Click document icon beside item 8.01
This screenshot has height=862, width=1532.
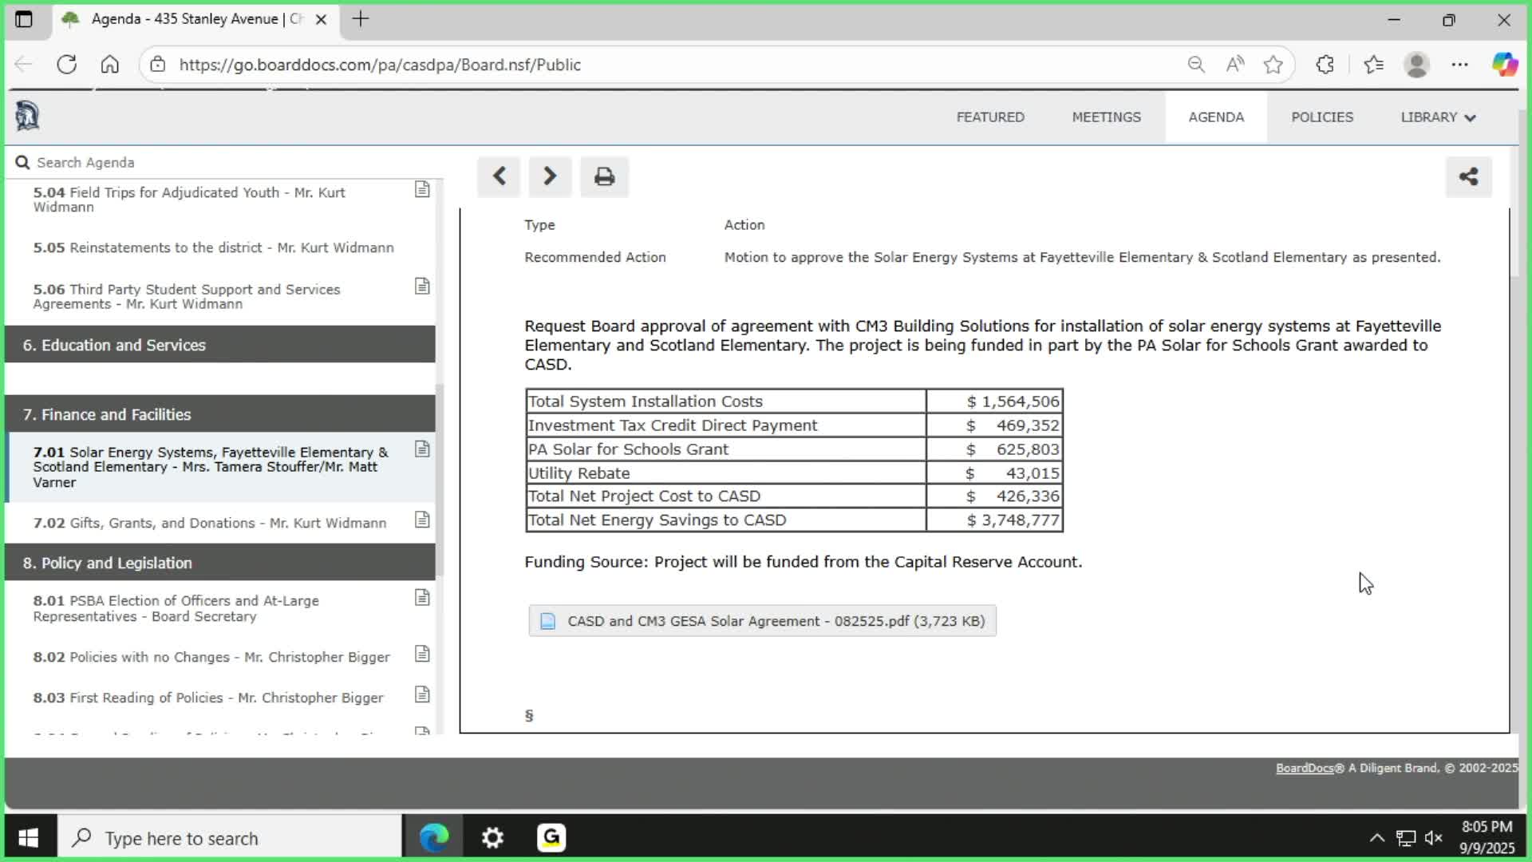pyautogui.click(x=422, y=598)
